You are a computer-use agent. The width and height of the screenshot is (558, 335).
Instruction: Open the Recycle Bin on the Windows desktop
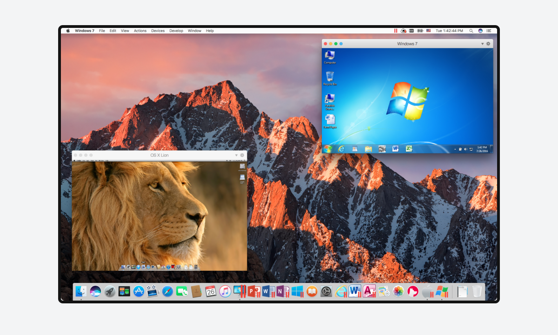click(x=330, y=78)
